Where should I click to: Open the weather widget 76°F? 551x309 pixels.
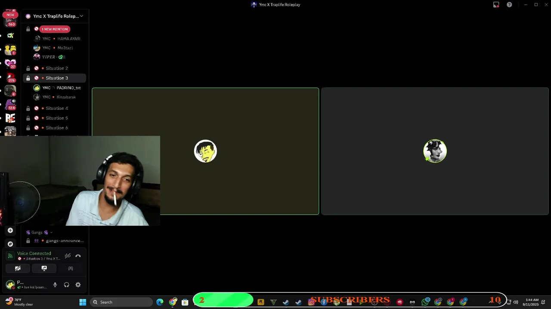19,302
